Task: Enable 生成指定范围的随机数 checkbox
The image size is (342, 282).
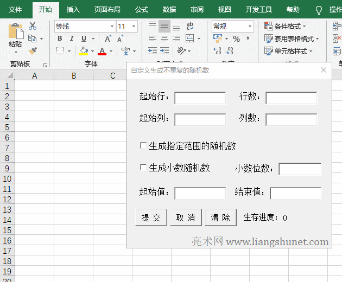Action: [143, 146]
